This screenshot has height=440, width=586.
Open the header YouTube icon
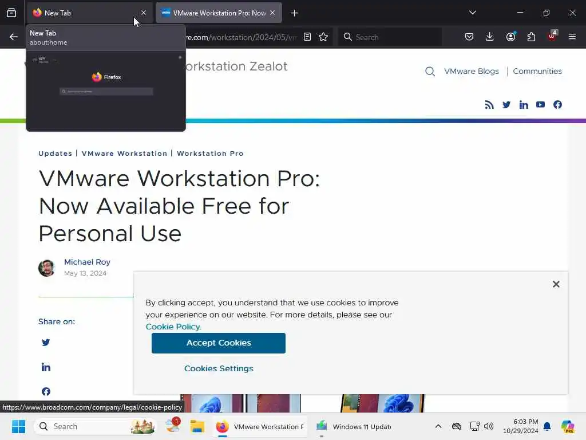pyautogui.click(x=540, y=105)
